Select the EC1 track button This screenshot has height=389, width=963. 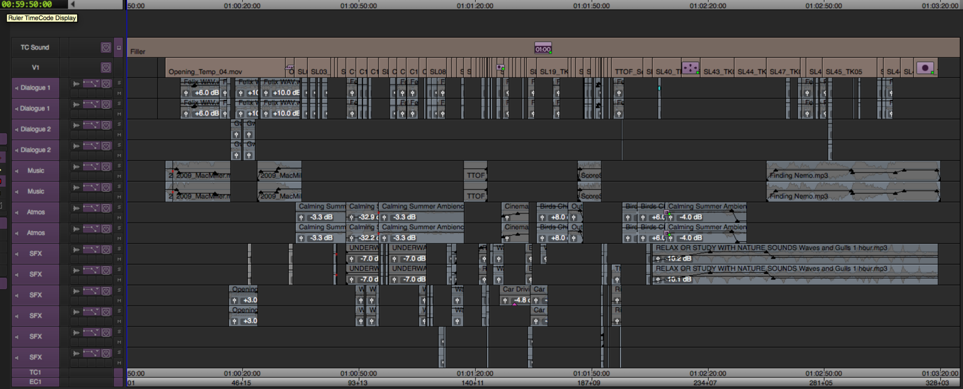35,382
